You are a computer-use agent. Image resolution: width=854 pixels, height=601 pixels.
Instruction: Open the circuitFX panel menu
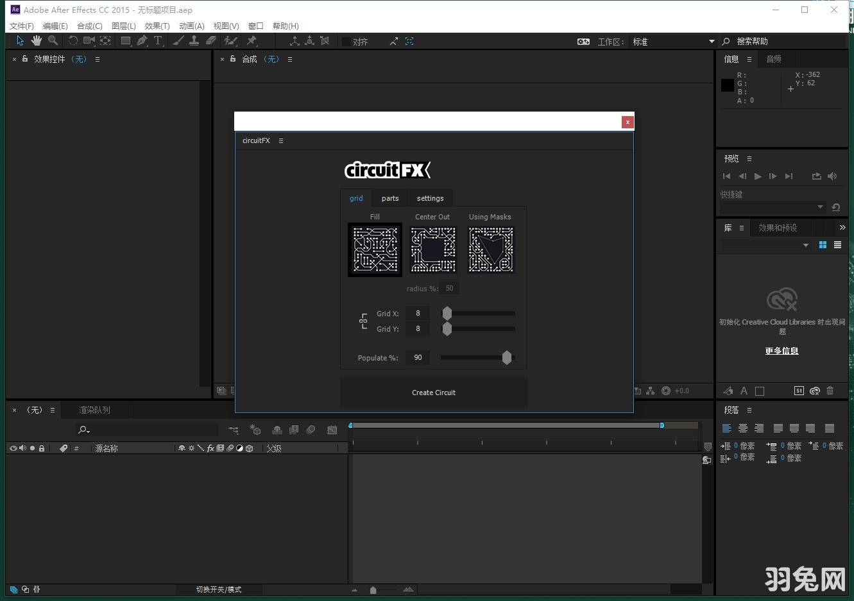pos(281,140)
